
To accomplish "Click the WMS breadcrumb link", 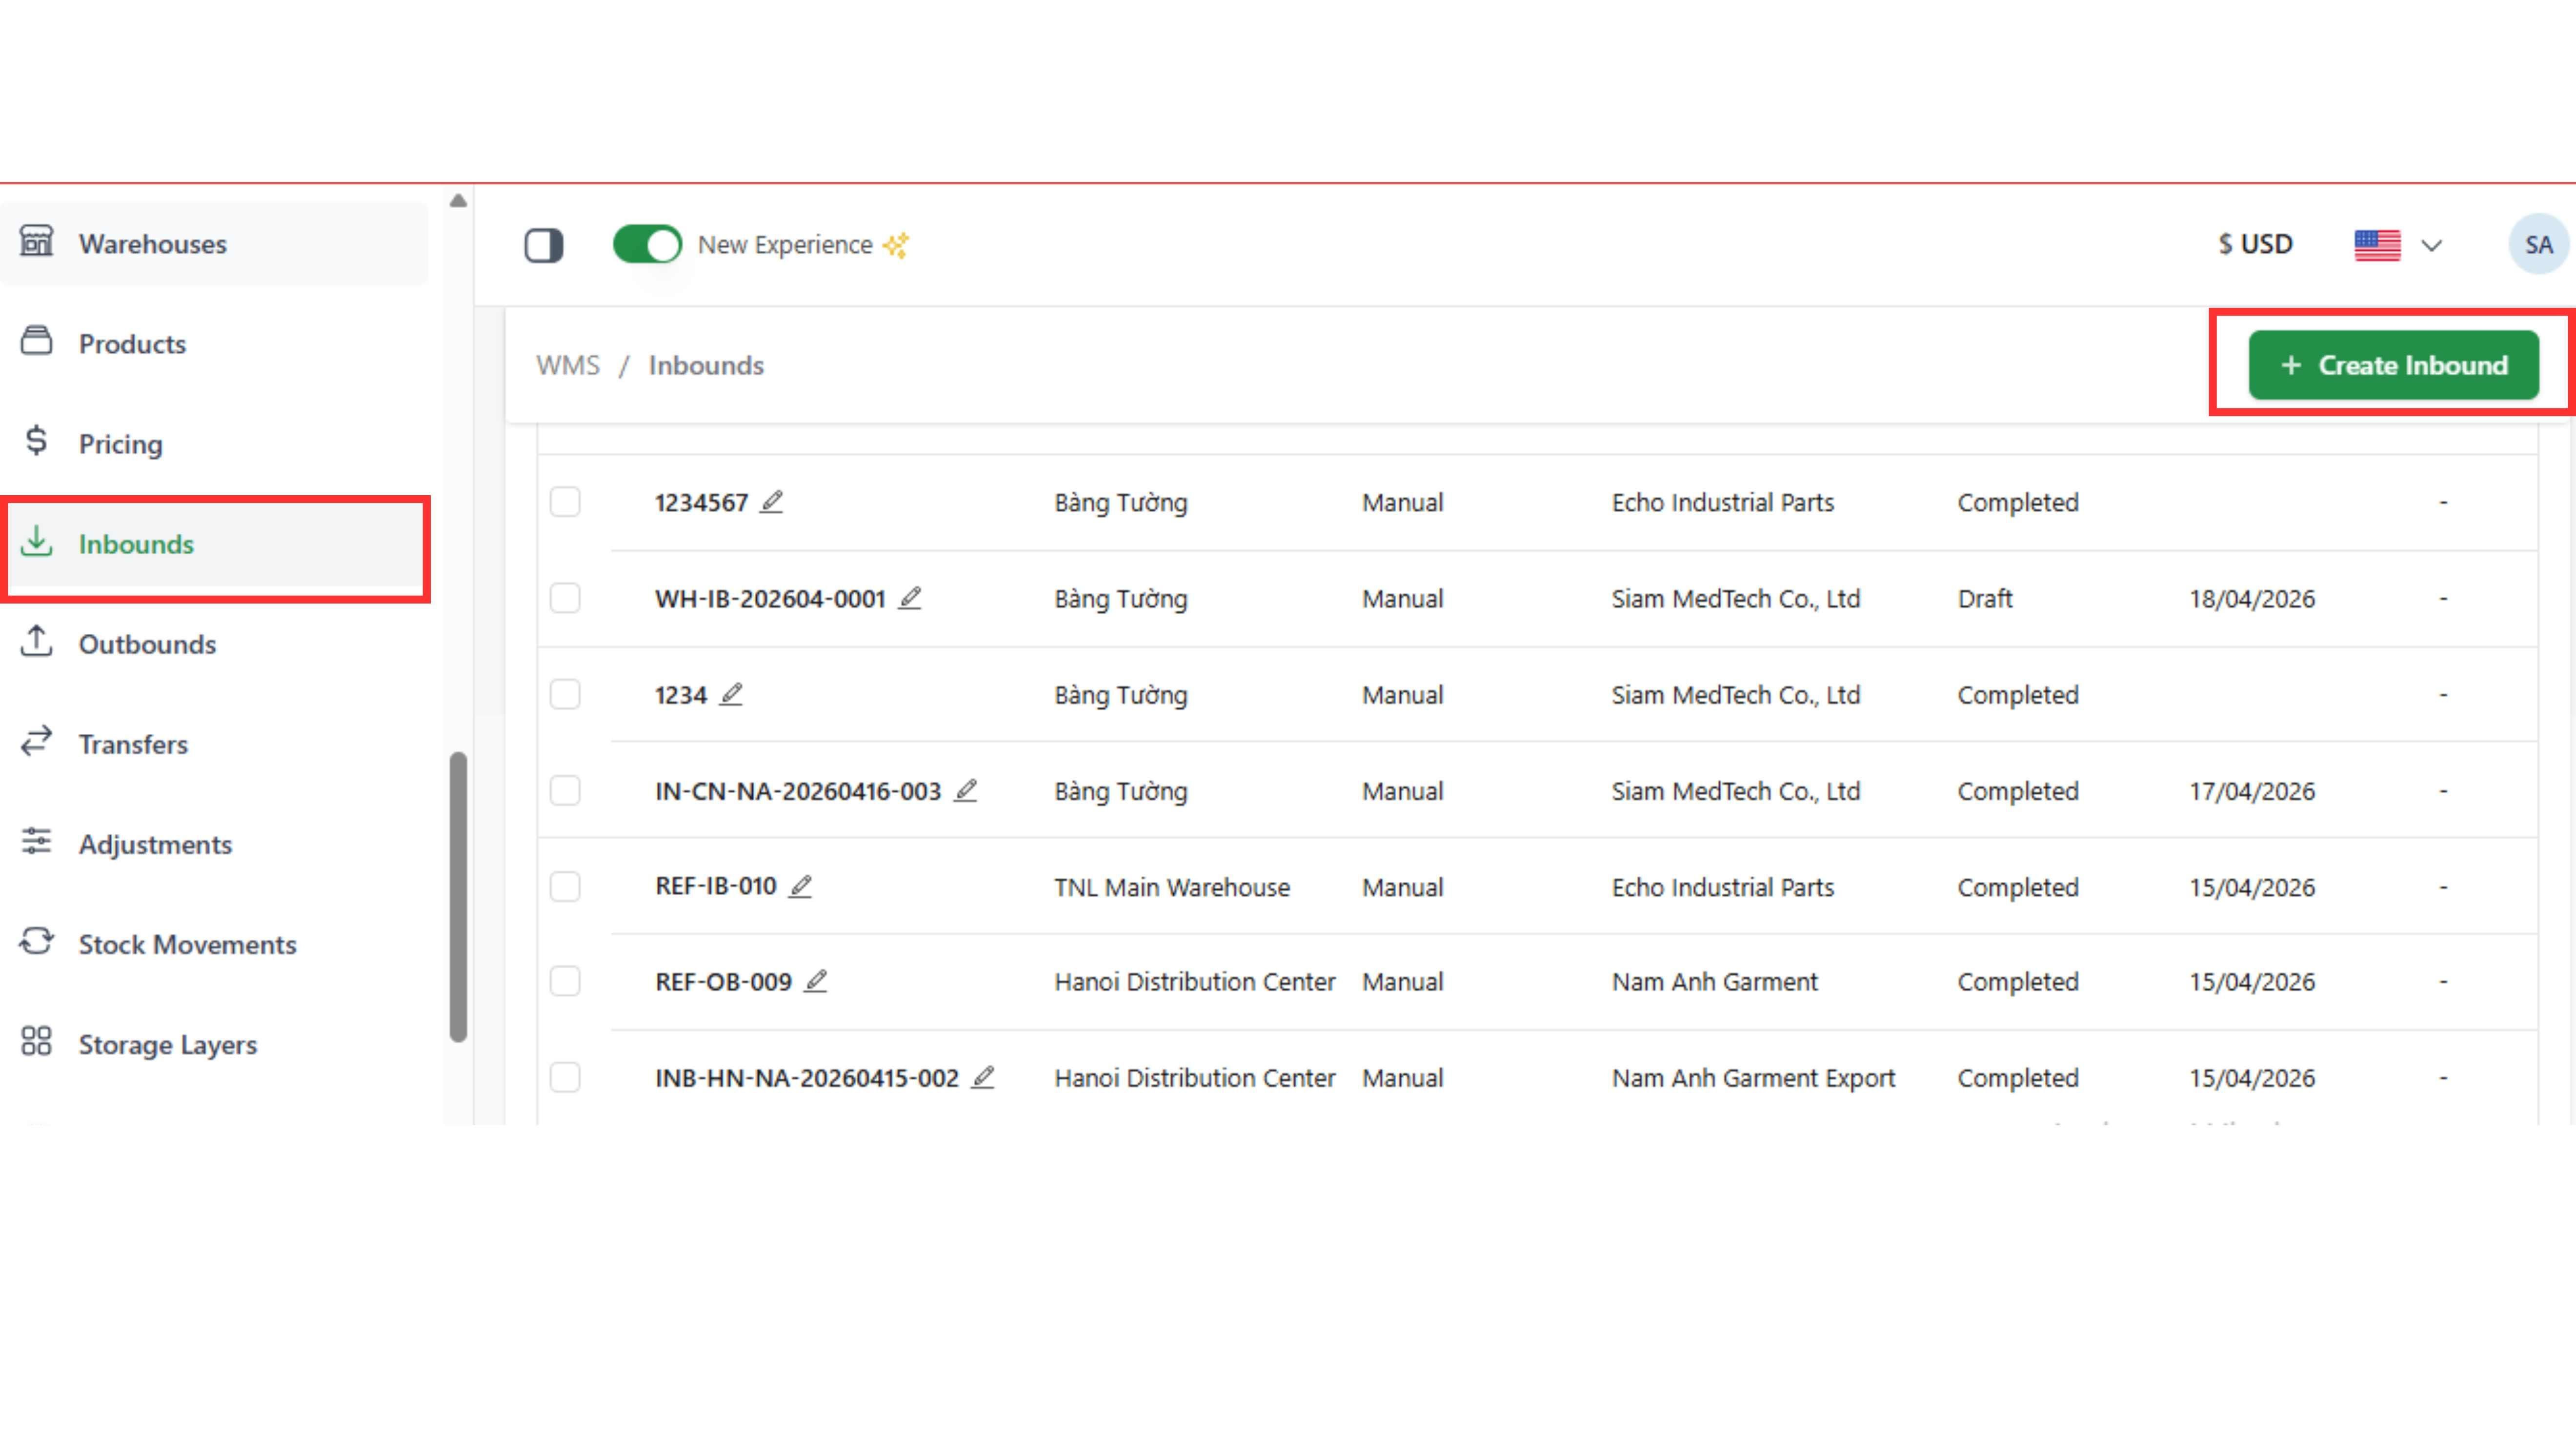I will point(567,365).
